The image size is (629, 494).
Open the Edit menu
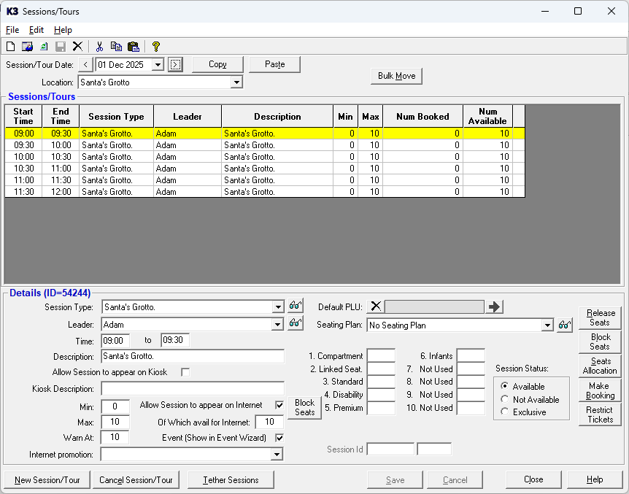(36, 30)
